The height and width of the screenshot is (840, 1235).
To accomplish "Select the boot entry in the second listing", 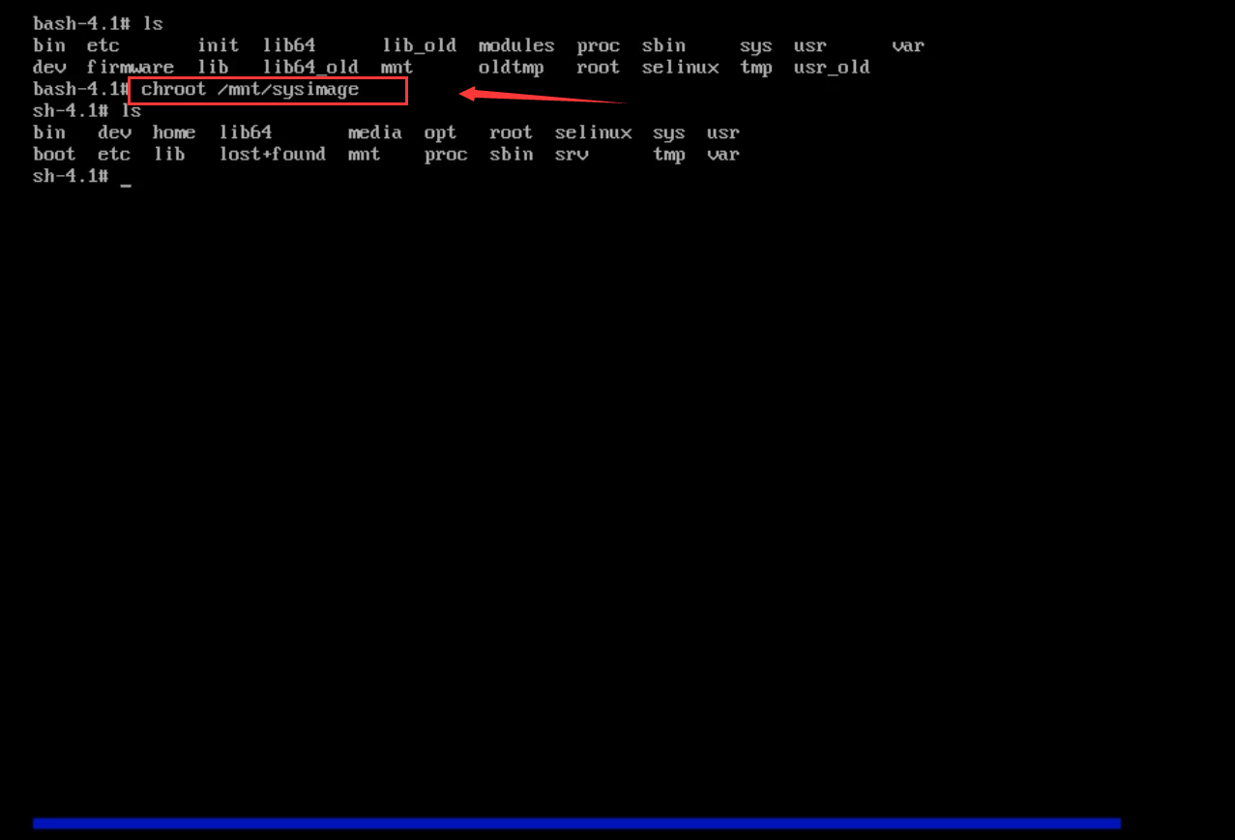I will pyautogui.click(x=53, y=154).
